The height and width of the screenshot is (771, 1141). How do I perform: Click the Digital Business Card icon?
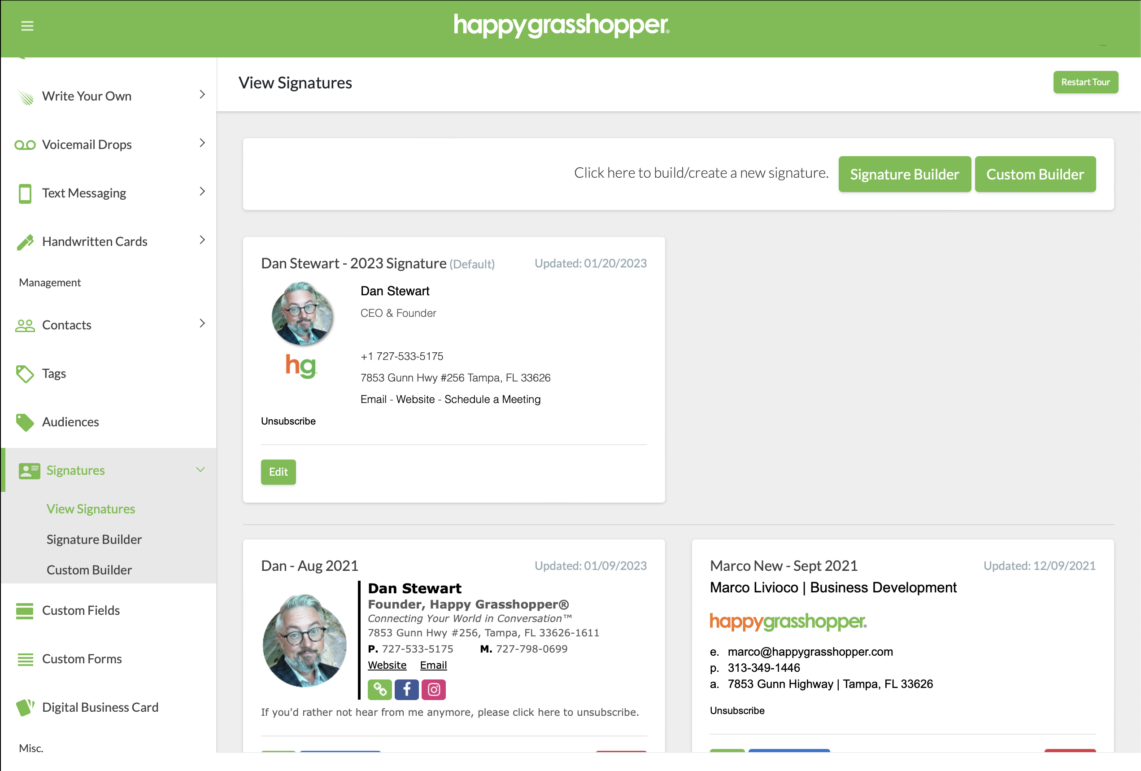point(25,708)
